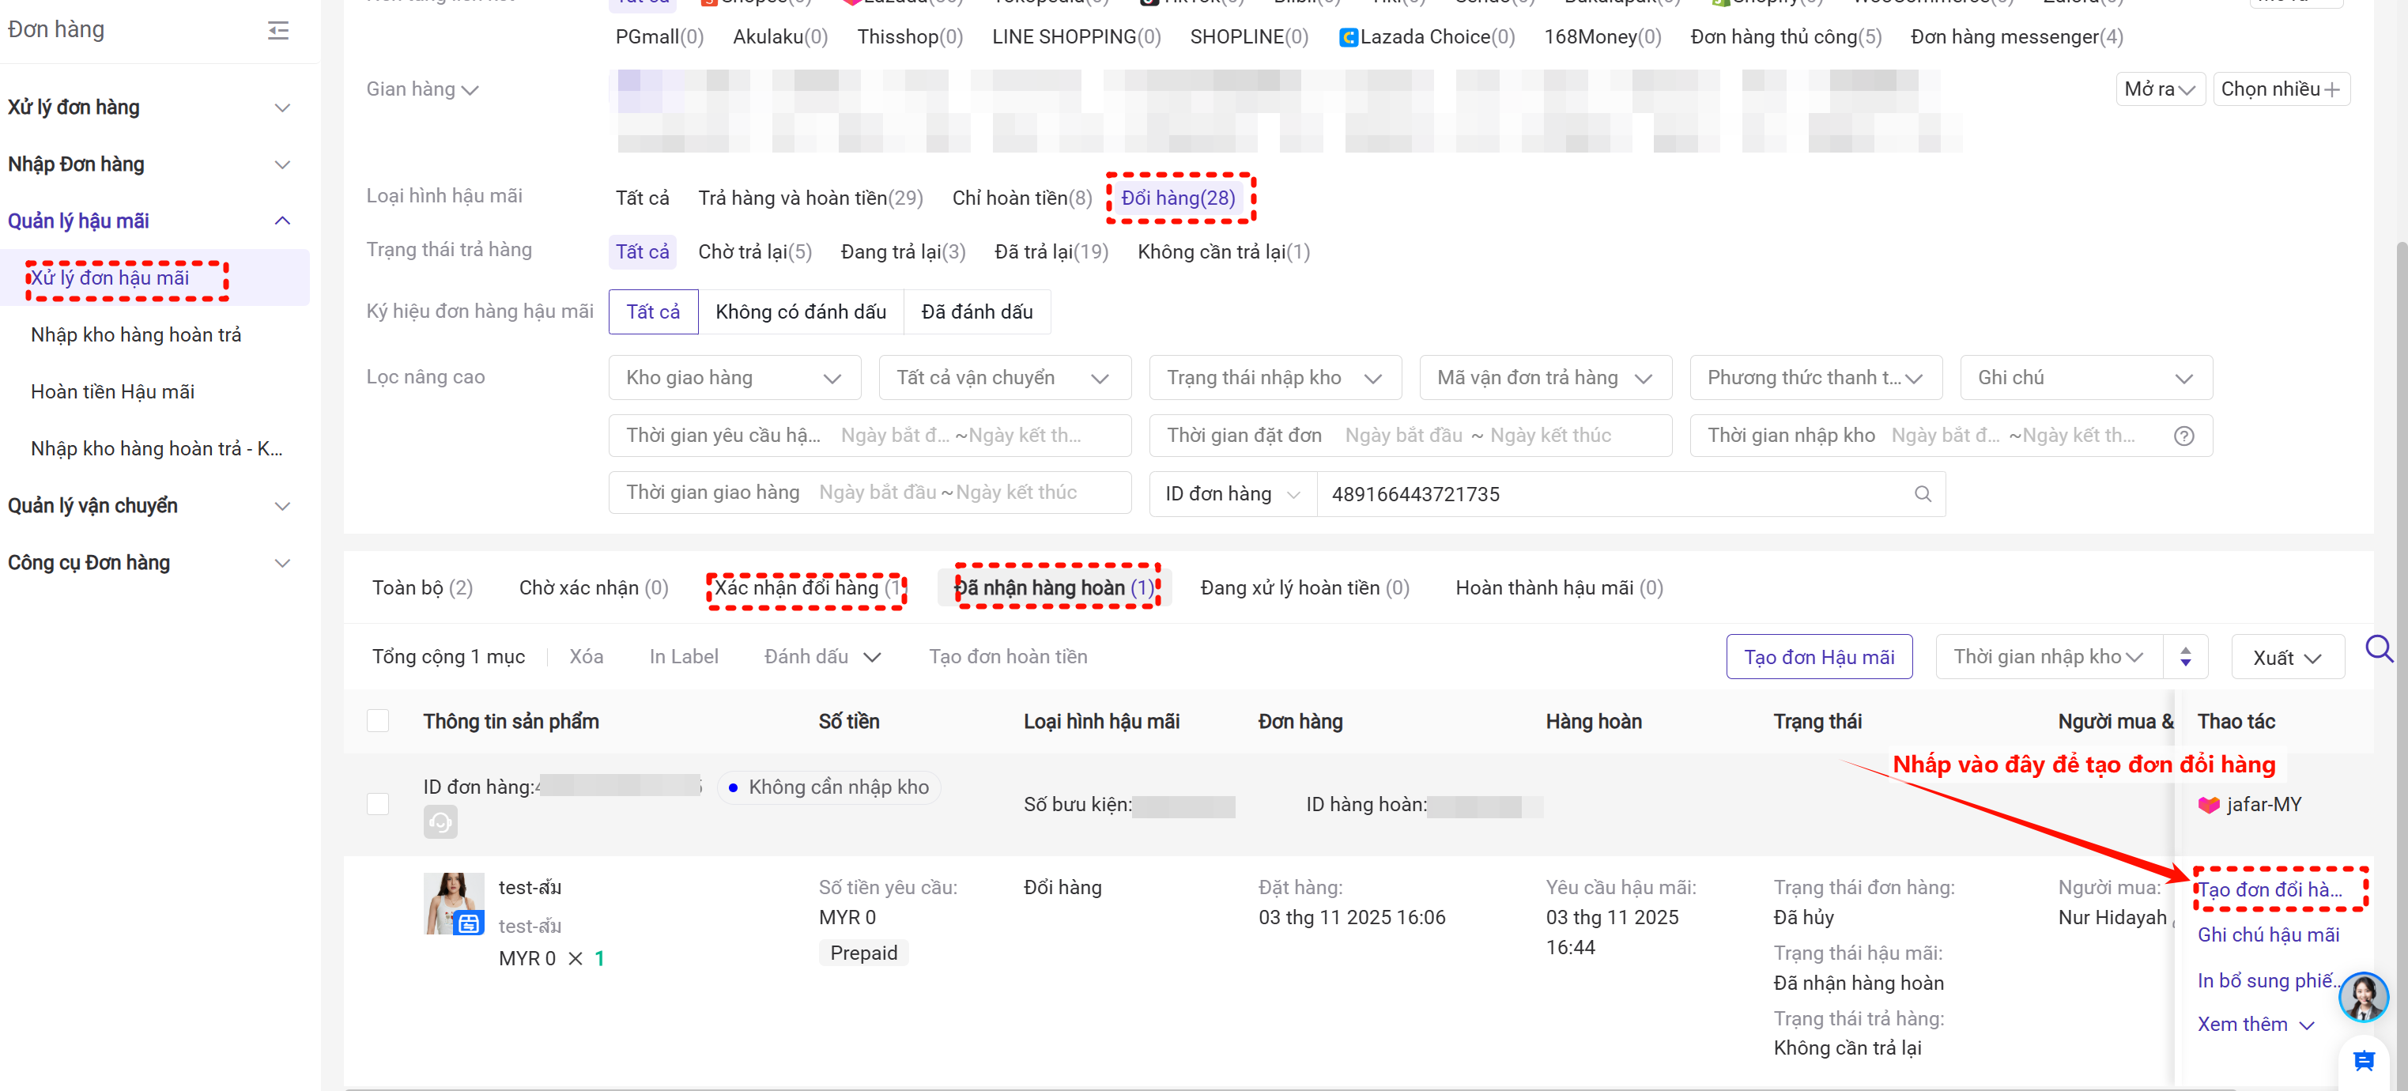
Task: Click the blue message chat icon
Action: click(2363, 1060)
